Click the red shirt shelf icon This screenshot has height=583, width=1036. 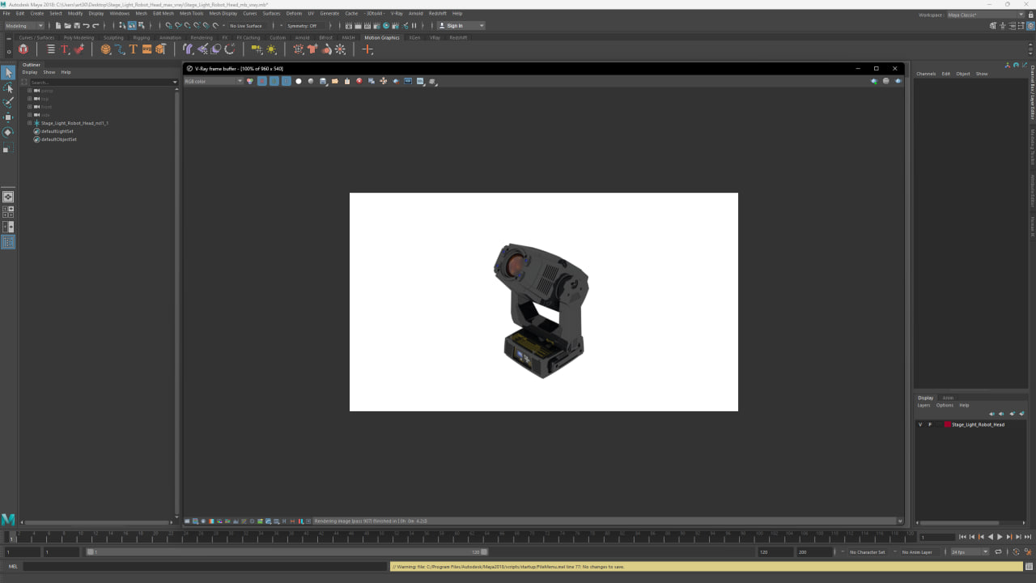pyautogui.click(x=312, y=49)
